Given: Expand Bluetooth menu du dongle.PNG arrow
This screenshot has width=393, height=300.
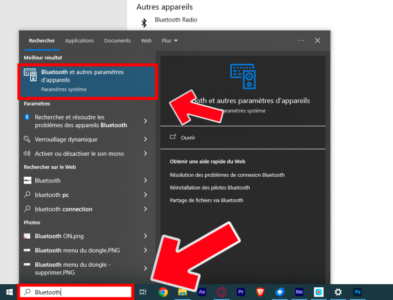Looking at the screenshot, I should pyautogui.click(x=146, y=250).
